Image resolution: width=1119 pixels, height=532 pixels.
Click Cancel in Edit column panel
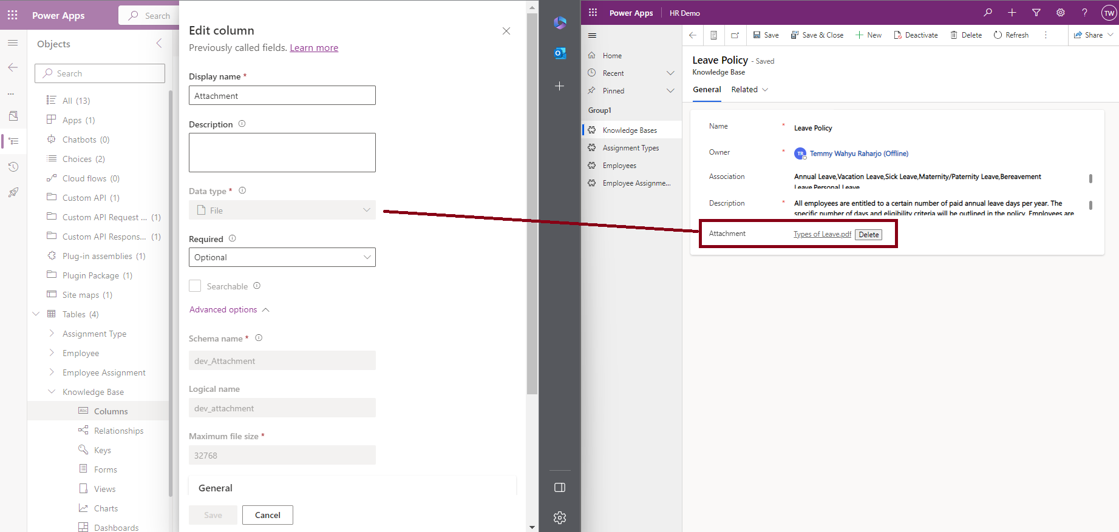[268, 515]
